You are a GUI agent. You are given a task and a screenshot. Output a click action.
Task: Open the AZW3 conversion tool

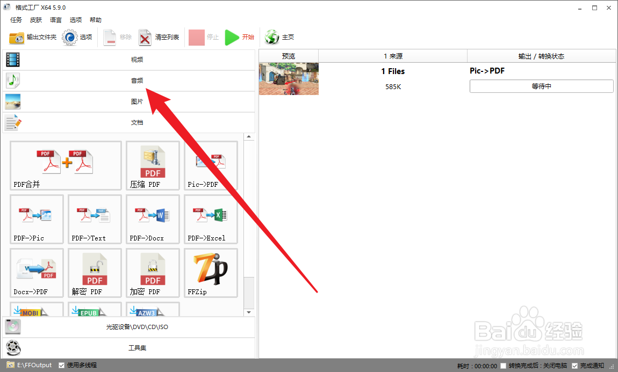point(153,309)
